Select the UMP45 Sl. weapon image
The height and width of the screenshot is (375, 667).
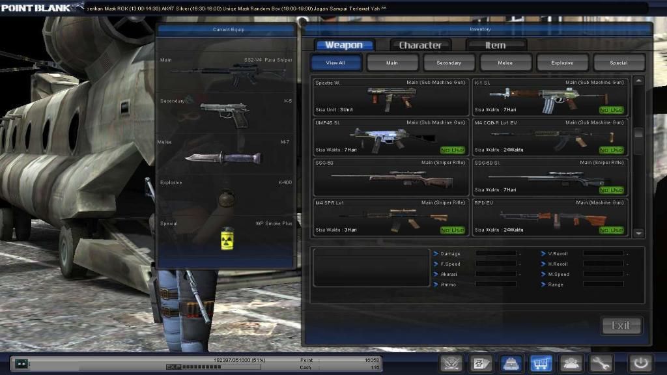[x=392, y=140]
